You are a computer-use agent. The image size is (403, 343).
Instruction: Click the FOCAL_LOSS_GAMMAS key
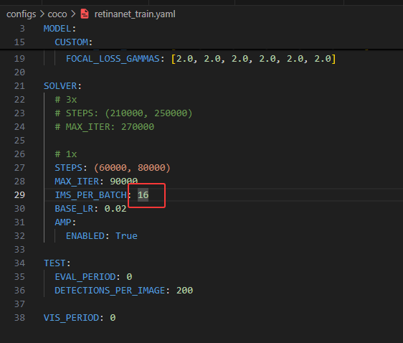click(x=113, y=59)
